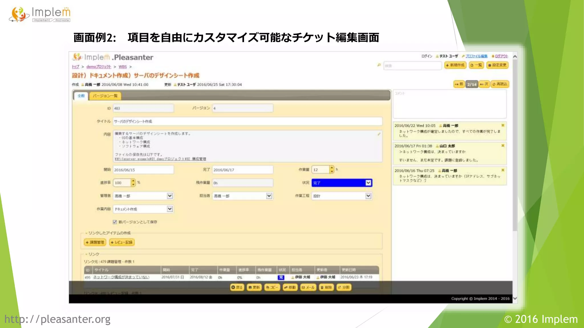Open the 作業内容 dropdown showing ドキュメント作成
Viewport: 584px width, 328px height.
click(x=143, y=209)
